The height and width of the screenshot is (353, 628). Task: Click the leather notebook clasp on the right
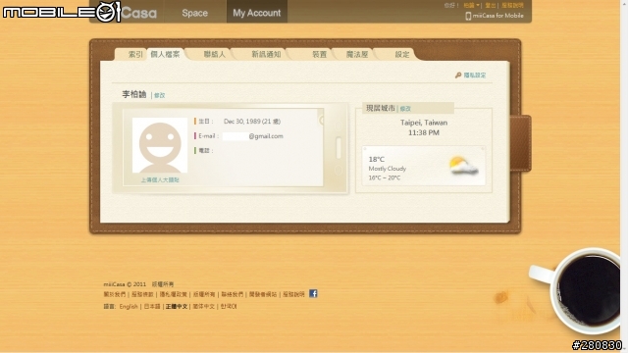[x=520, y=143]
